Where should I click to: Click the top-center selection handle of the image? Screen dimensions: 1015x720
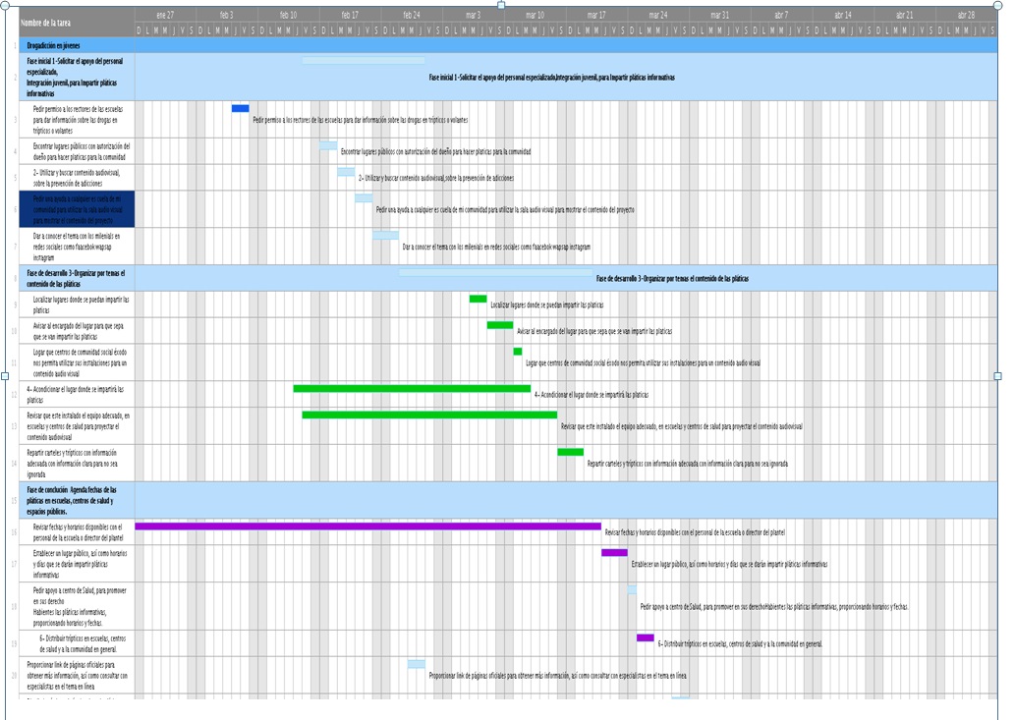pos(501,5)
